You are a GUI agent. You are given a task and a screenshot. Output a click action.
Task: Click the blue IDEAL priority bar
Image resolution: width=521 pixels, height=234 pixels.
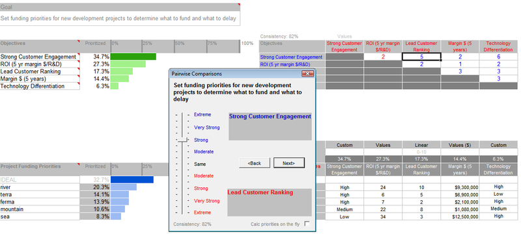pyautogui.click(x=132, y=179)
